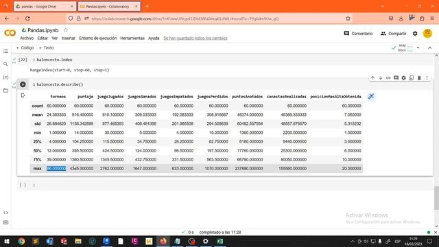Image resolution: width=439 pixels, height=247 pixels.
Task: Open Excel from the taskbar
Action: tap(220, 241)
